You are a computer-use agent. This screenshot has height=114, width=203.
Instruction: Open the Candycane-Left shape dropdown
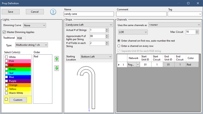pyautogui.click(x=89, y=25)
